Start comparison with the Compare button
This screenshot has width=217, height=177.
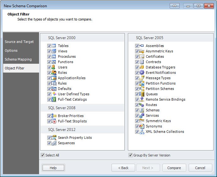click(174, 168)
